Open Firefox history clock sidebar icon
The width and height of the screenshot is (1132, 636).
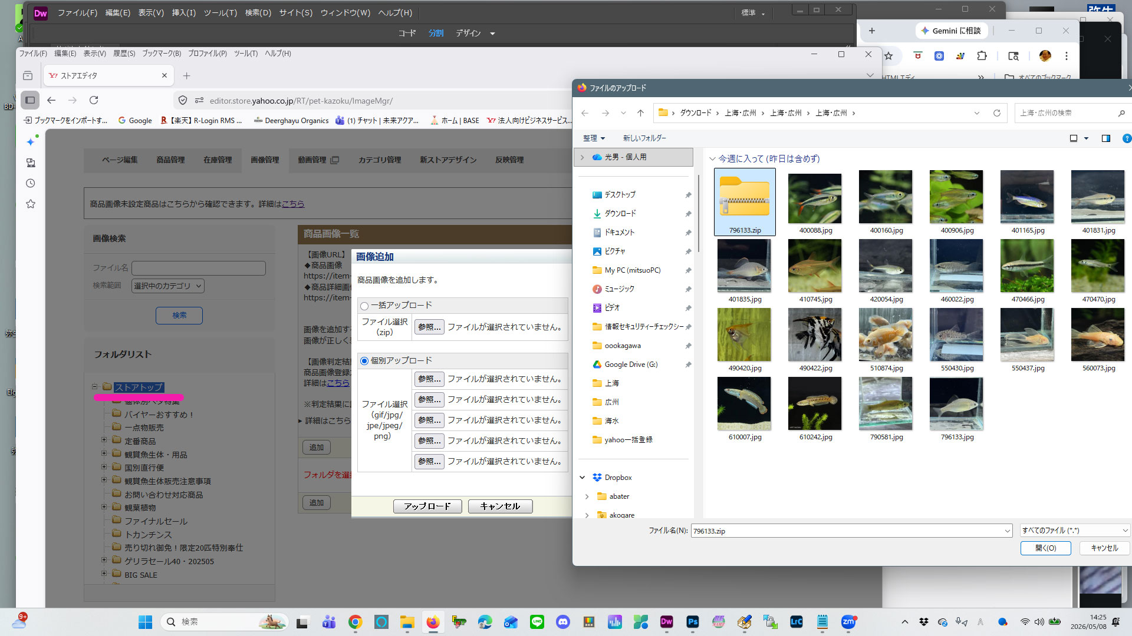point(31,183)
